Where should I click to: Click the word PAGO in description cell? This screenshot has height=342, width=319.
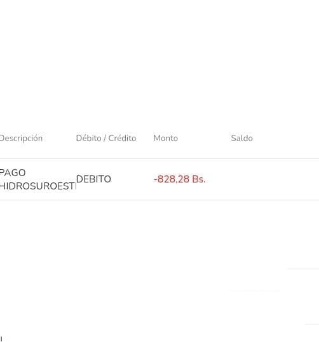(x=13, y=173)
